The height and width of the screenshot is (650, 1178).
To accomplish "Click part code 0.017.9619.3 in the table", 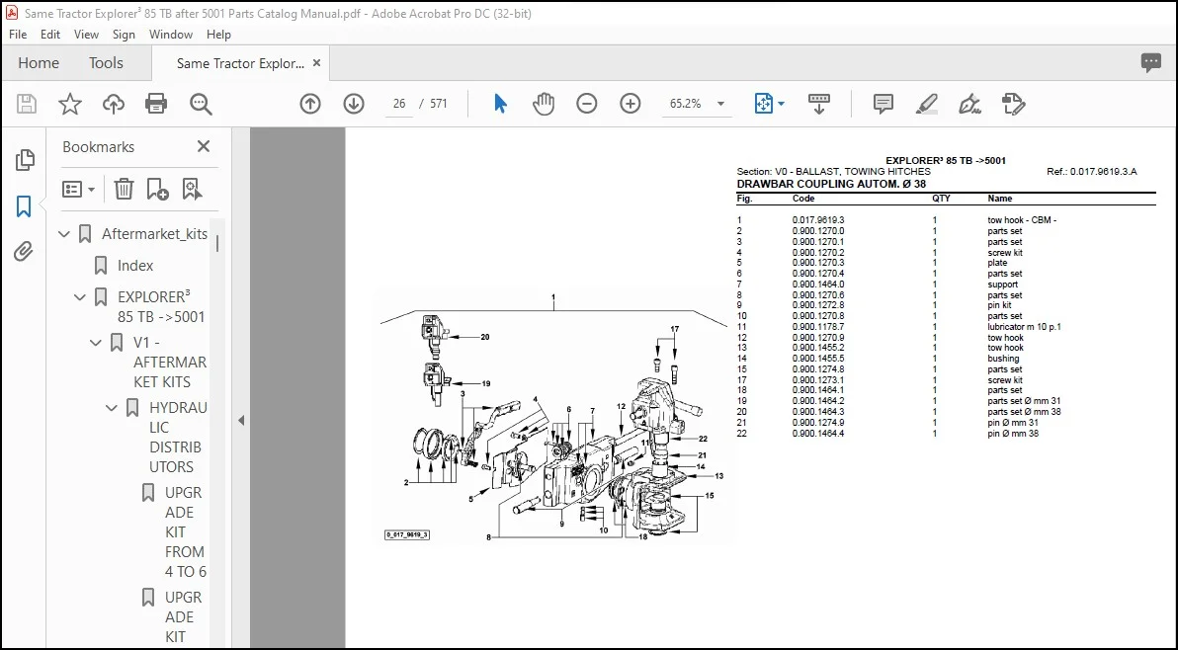I will click(818, 220).
